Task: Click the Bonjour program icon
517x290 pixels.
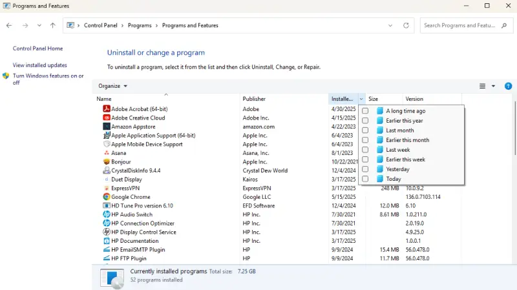Action: tap(107, 162)
